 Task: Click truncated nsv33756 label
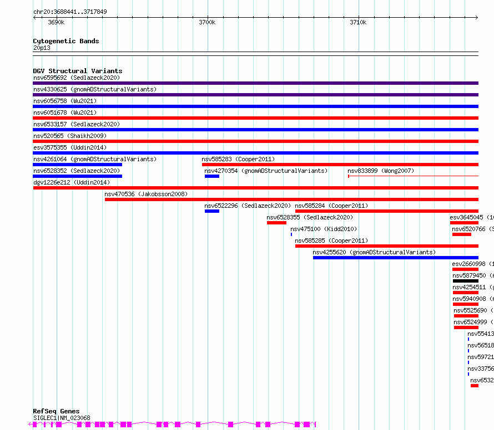[x=481, y=368]
